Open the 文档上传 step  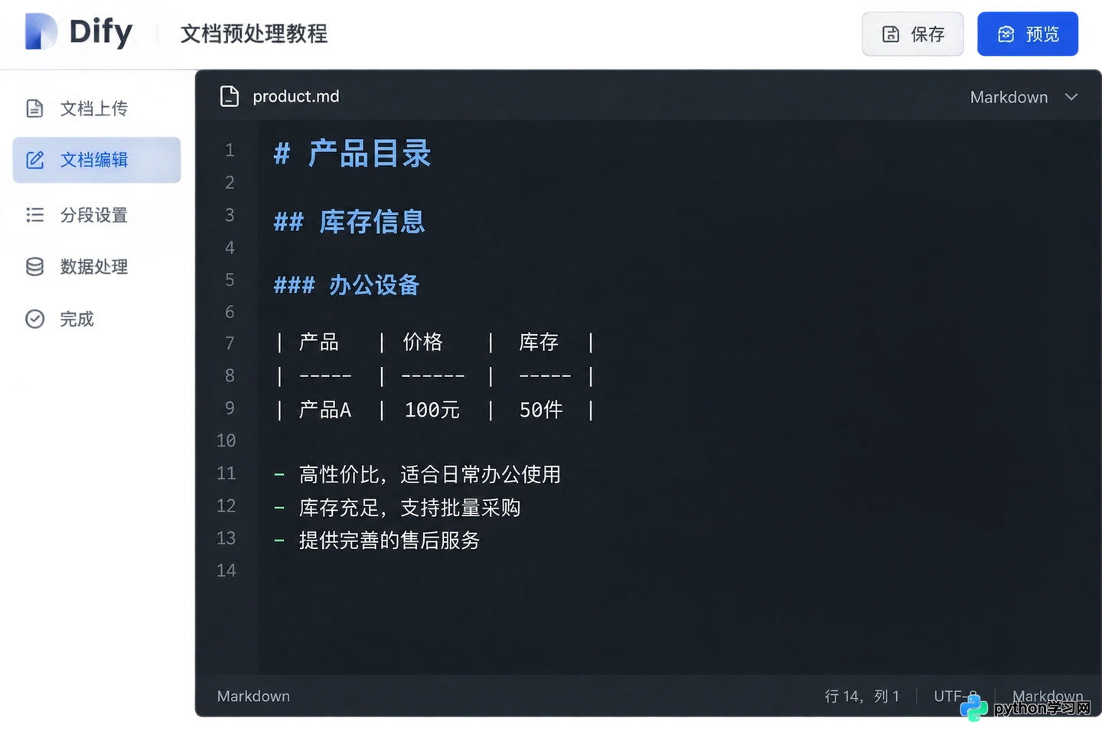96,109
